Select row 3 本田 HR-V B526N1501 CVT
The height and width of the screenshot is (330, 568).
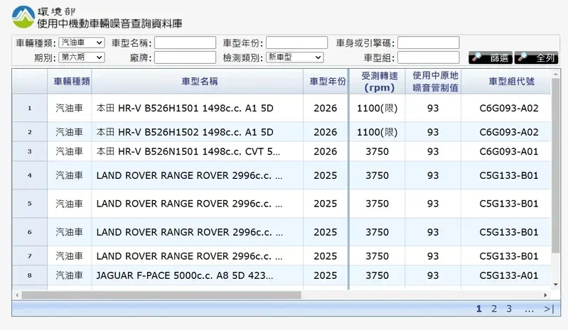(282, 151)
